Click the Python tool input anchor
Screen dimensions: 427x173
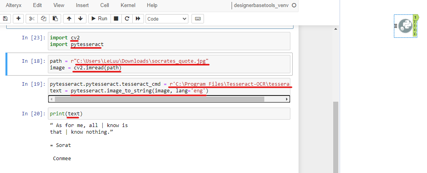[x=395, y=26]
